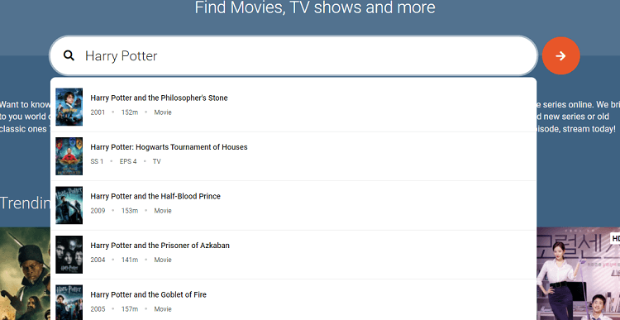Select Half-Blood Prince poster thumbnail
The height and width of the screenshot is (320, 620).
69,205
